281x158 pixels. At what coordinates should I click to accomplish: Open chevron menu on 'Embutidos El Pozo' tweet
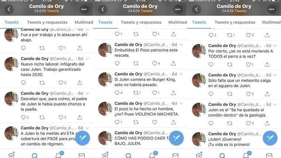[181, 45]
